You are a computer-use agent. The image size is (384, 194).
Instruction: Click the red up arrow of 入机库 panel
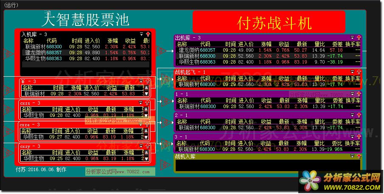pos(148,34)
